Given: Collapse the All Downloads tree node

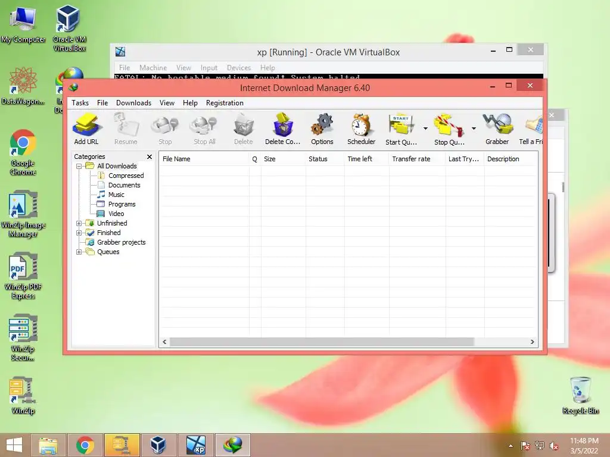Looking at the screenshot, I should click(79, 167).
